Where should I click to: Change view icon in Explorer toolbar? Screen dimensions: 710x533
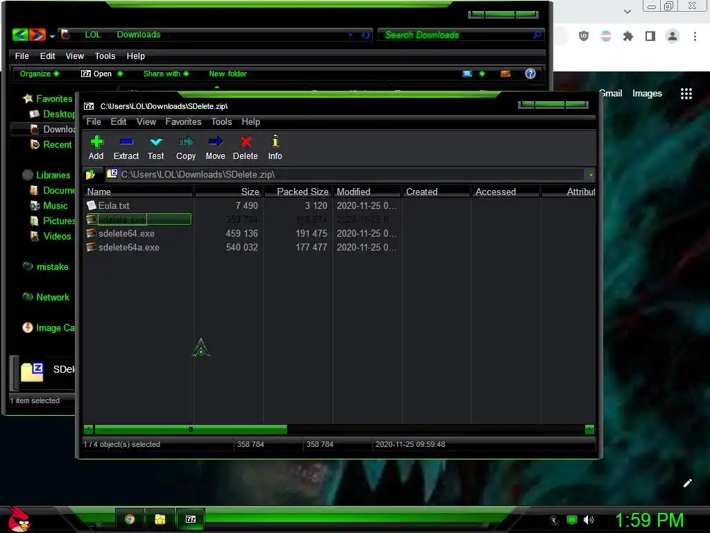tap(467, 74)
